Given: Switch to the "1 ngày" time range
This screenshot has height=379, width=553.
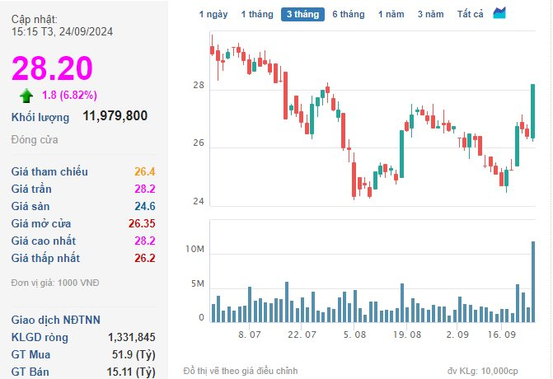Looking at the screenshot, I should (x=213, y=14).
